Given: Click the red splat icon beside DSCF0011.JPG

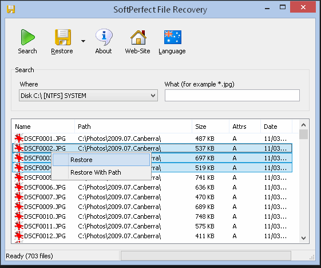Looking at the screenshot, I should 19,226.
